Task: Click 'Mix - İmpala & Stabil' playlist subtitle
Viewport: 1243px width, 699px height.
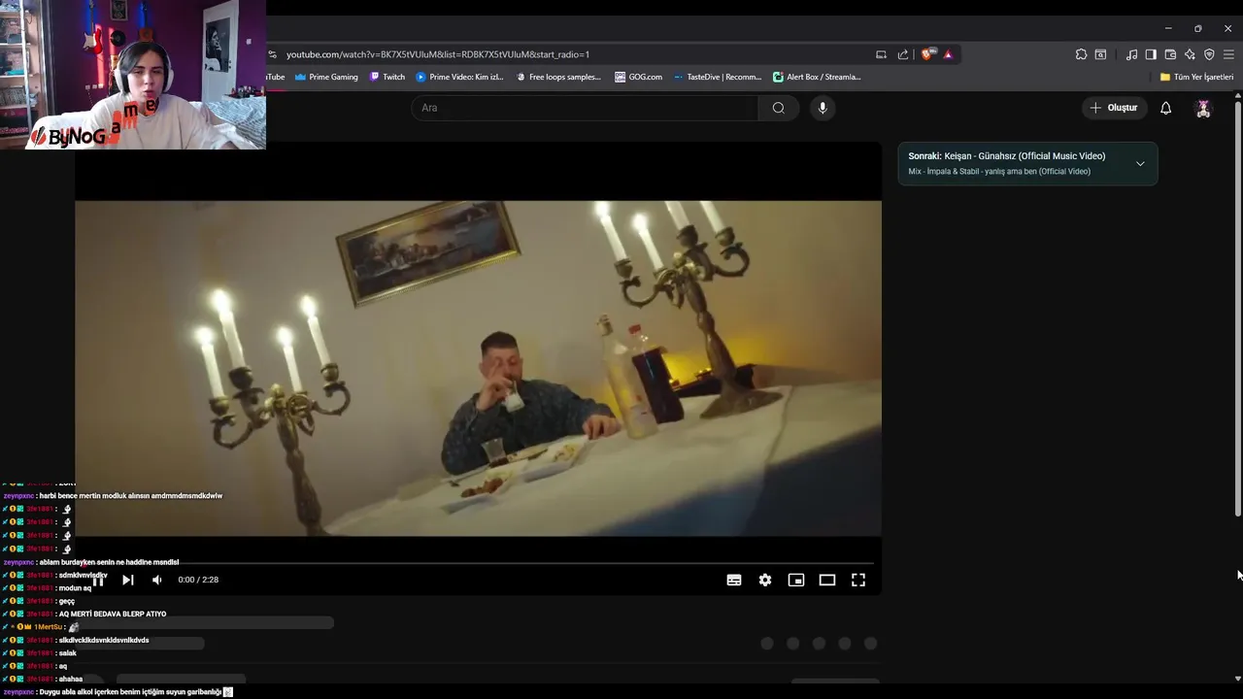Action: click(x=999, y=171)
